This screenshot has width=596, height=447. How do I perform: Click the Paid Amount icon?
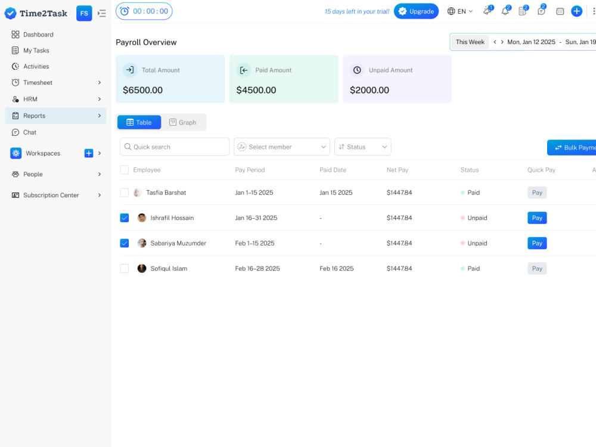[244, 70]
